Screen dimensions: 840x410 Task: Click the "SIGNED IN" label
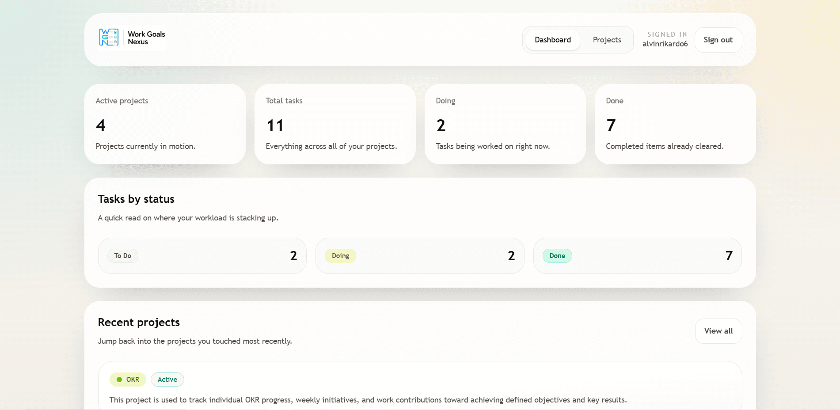click(667, 34)
